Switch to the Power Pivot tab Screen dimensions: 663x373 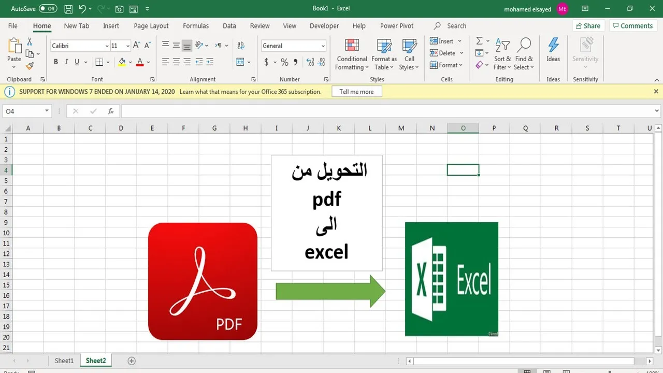pyautogui.click(x=397, y=25)
